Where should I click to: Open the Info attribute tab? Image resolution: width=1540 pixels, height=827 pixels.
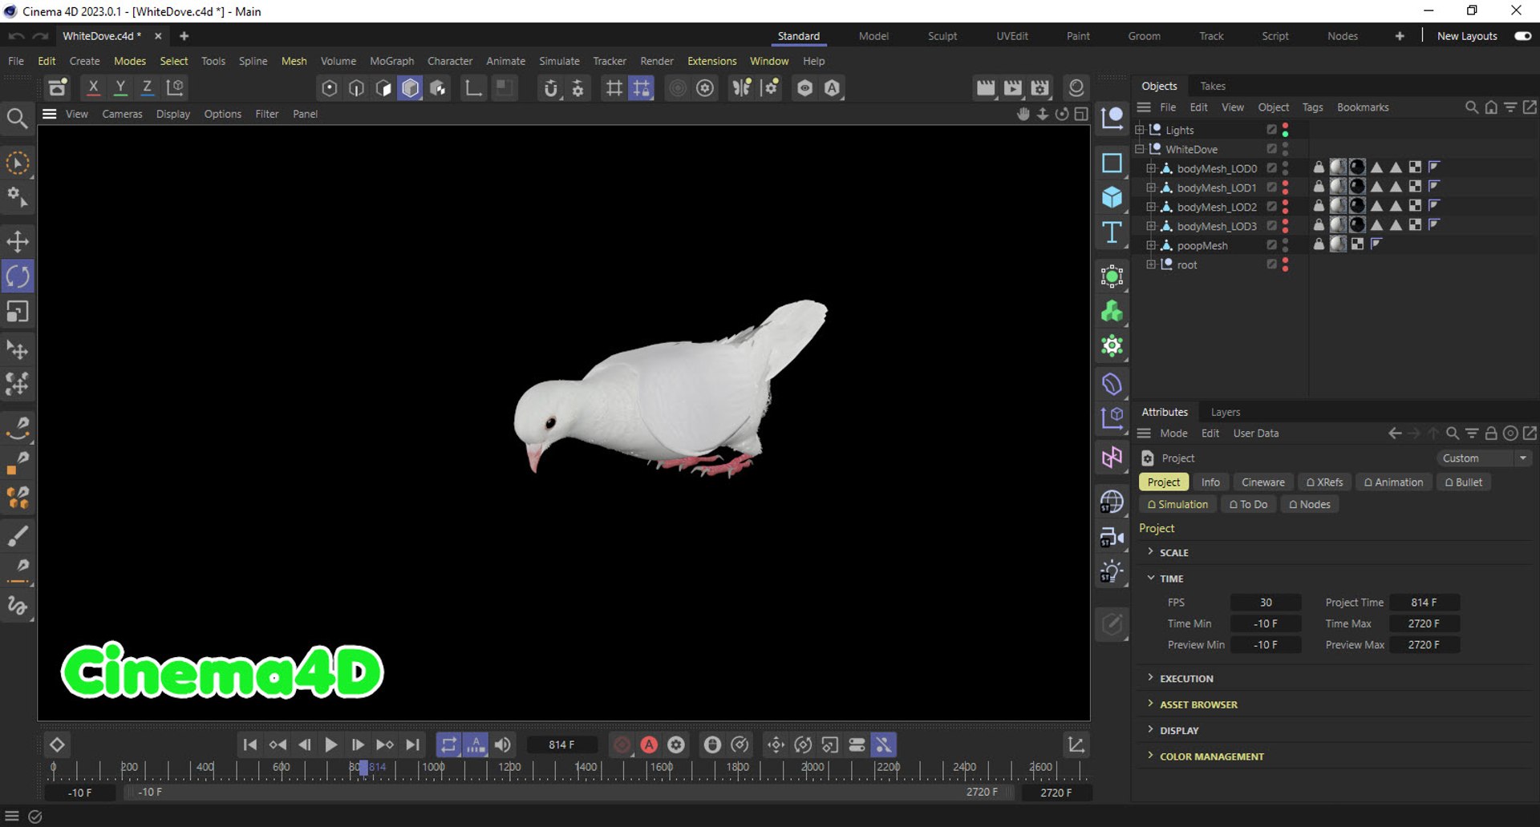tap(1210, 482)
